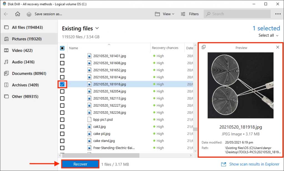Open the three-dots more options menu
This screenshot has height=171, width=284.
click(278, 14)
